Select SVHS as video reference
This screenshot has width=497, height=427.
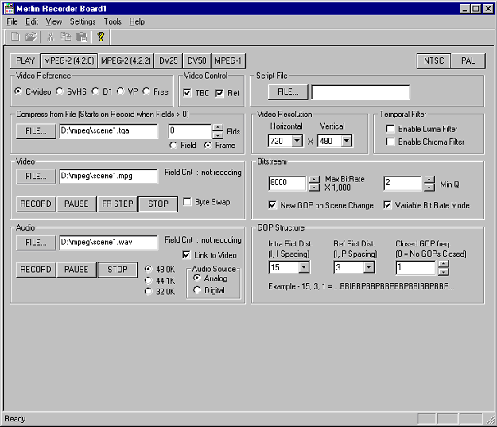(x=71, y=91)
